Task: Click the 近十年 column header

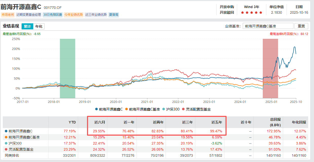Action: pos(246,122)
